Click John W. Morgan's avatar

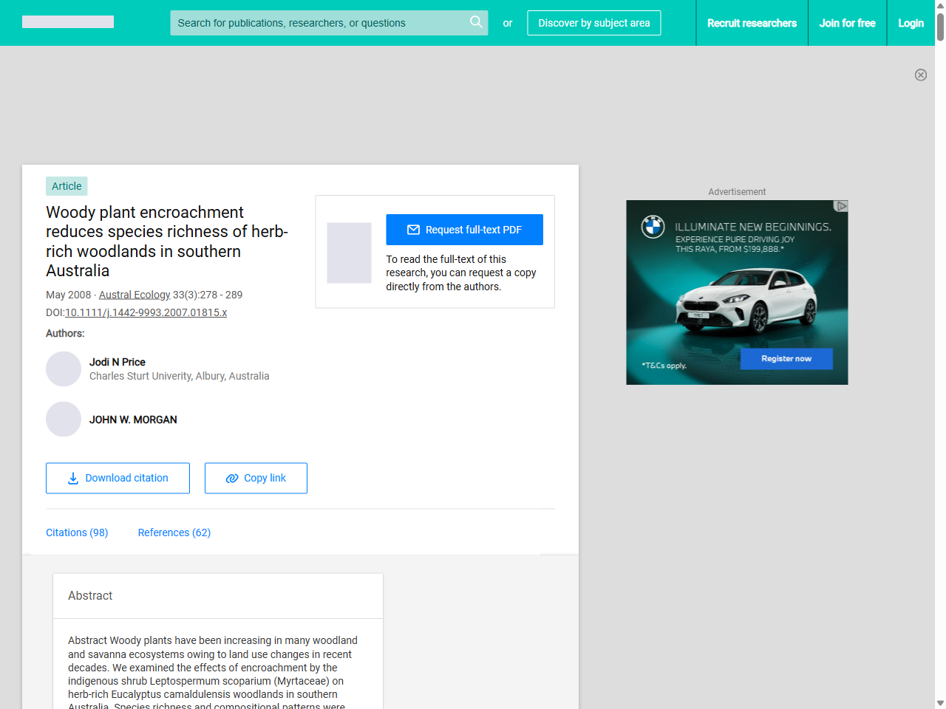(64, 419)
